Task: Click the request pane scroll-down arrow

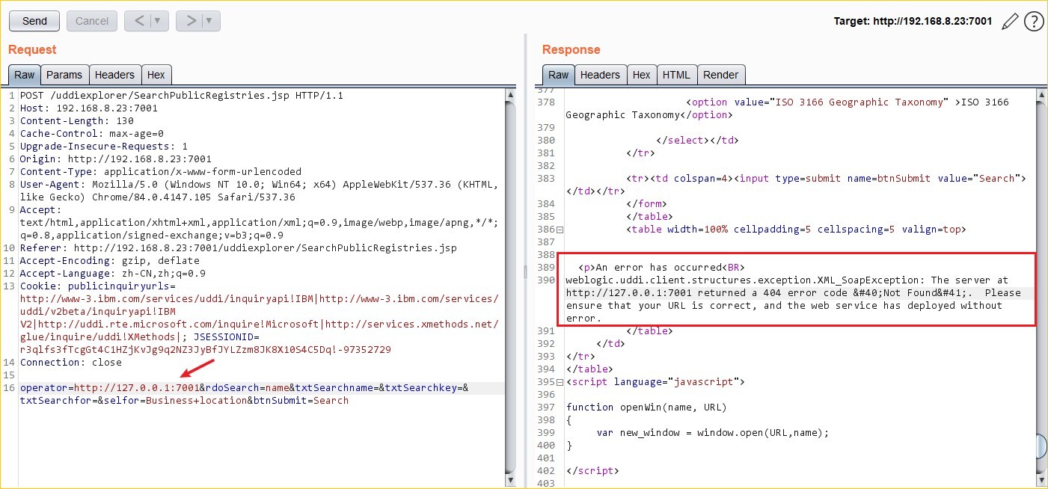Action: 510,481
